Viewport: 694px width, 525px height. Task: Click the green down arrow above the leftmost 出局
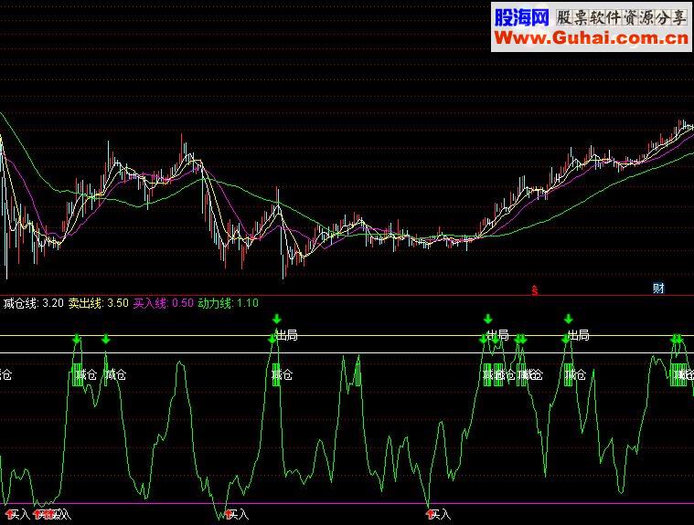277,319
